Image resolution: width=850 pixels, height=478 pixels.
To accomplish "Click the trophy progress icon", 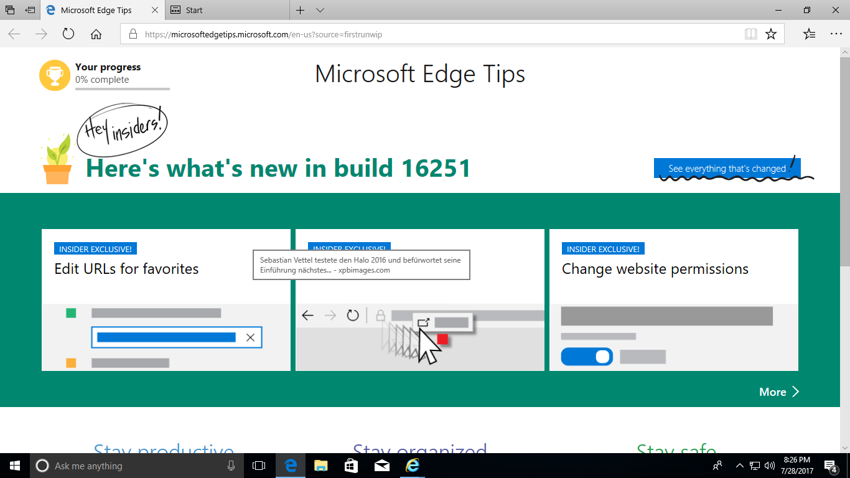I will [x=55, y=75].
